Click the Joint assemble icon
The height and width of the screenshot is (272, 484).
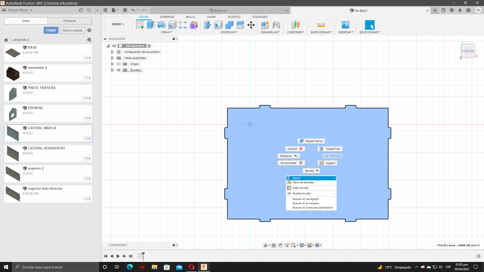tap(276, 25)
